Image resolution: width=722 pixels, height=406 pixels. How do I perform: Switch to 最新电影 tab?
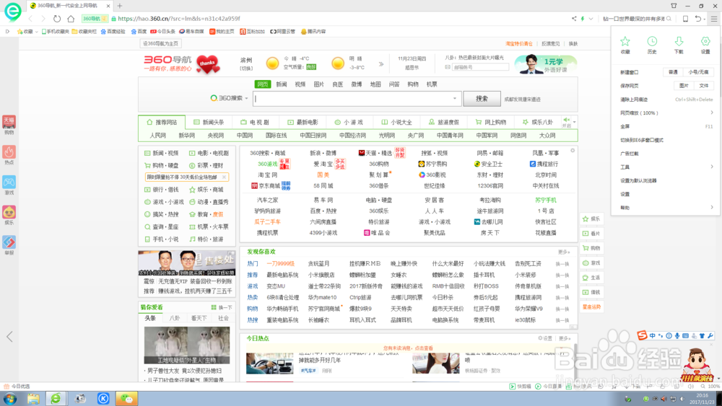pyautogui.click(x=303, y=123)
